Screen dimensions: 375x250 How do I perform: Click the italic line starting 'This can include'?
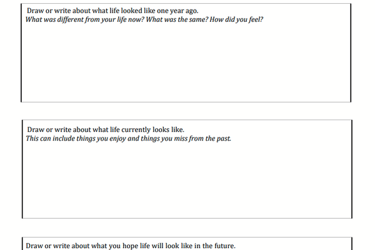[x=128, y=138]
